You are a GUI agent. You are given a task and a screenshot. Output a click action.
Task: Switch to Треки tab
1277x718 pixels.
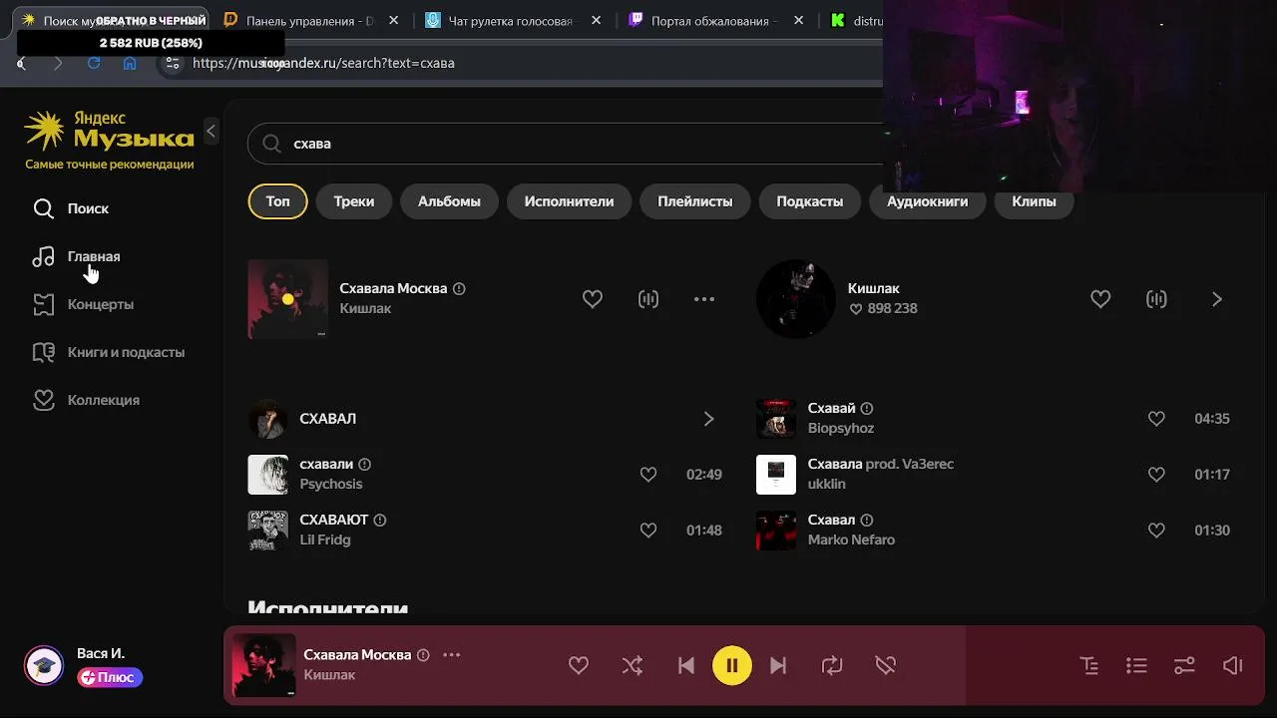point(354,201)
